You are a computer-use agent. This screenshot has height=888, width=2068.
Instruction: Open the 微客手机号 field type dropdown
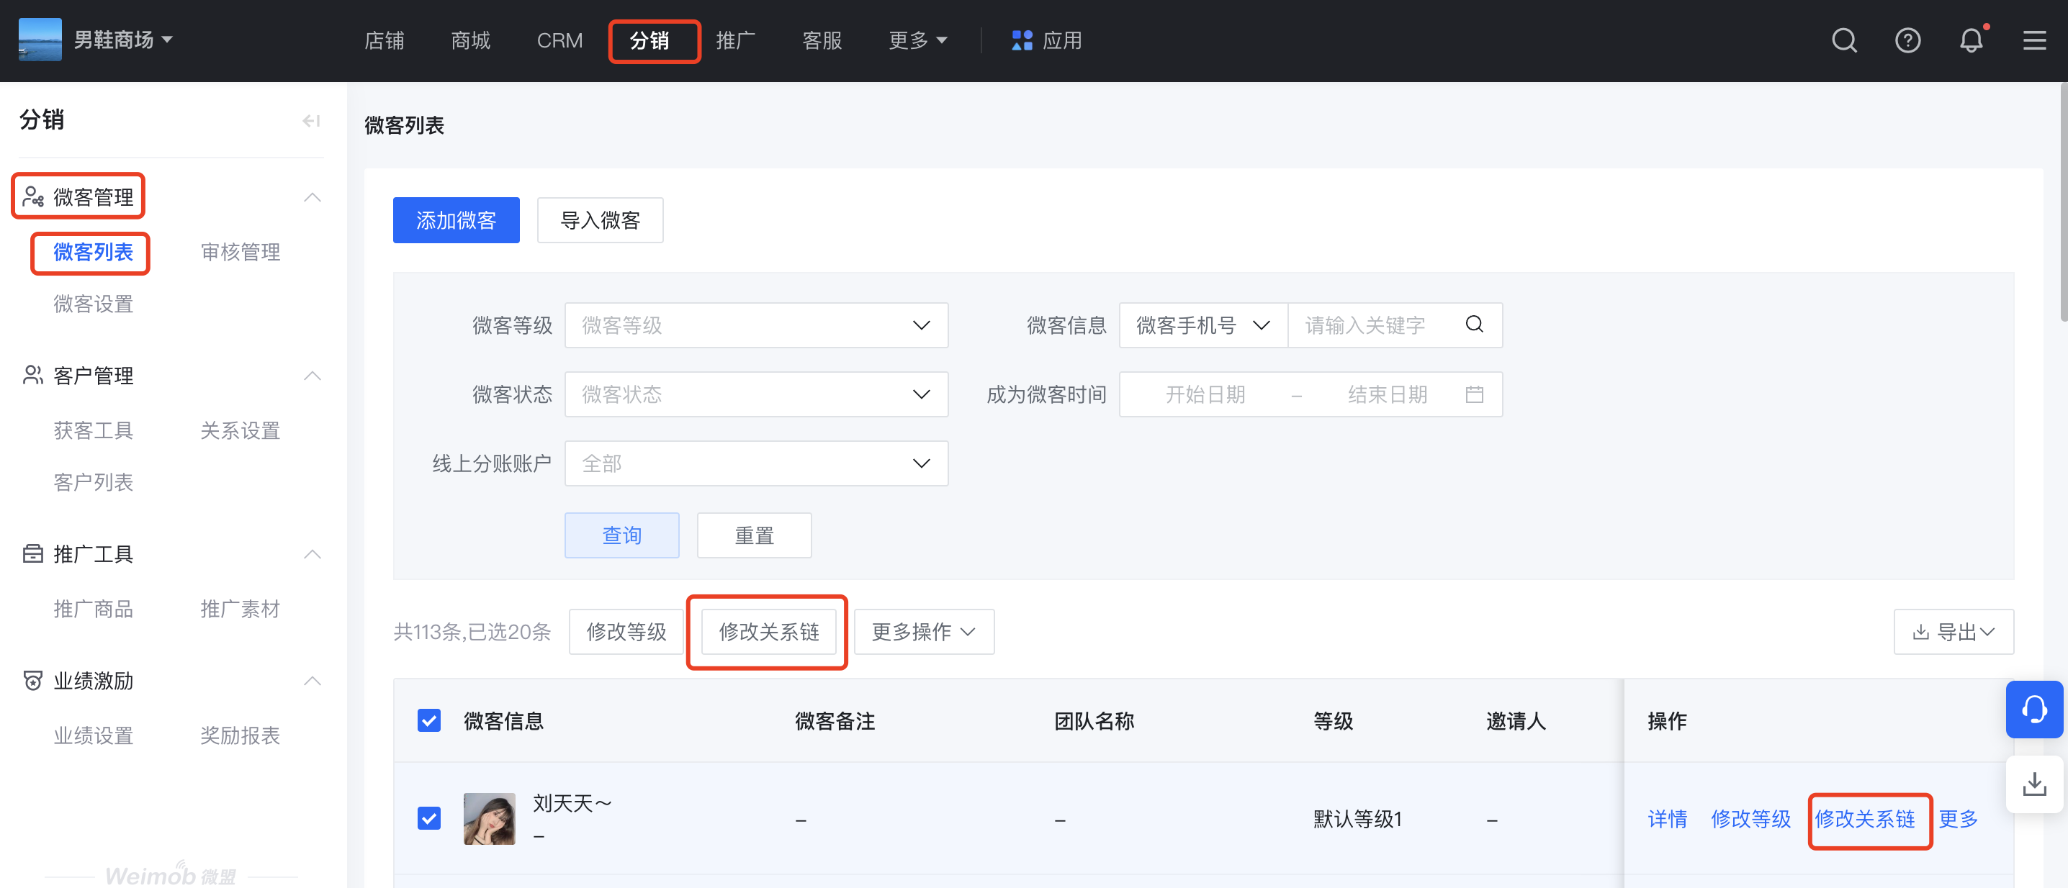coord(1203,325)
